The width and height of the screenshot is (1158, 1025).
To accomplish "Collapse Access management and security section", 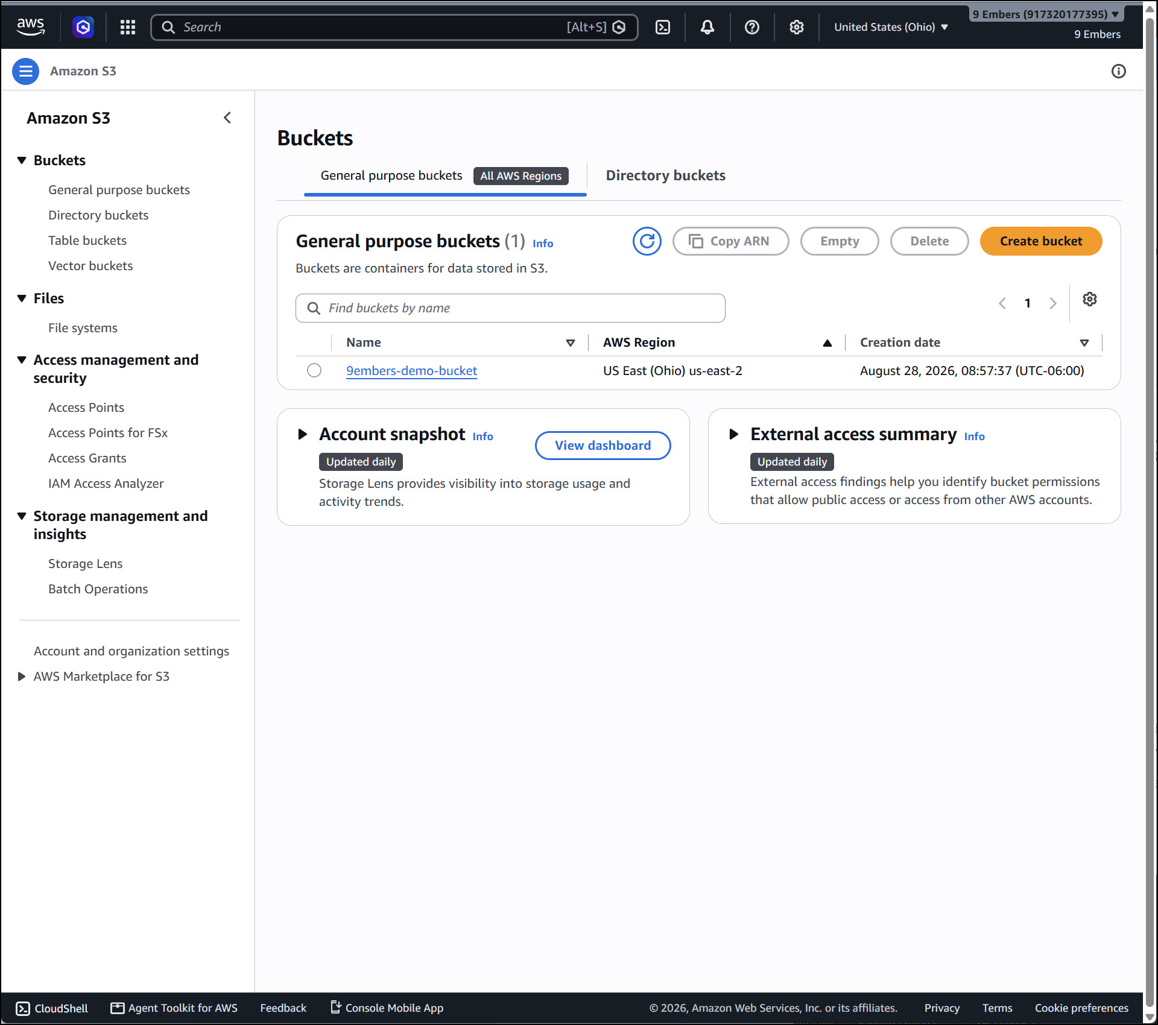I will point(22,360).
